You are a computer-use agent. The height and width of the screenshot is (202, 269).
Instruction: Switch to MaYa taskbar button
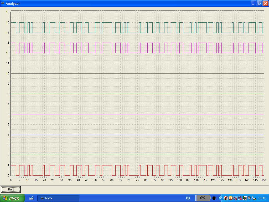58,198
